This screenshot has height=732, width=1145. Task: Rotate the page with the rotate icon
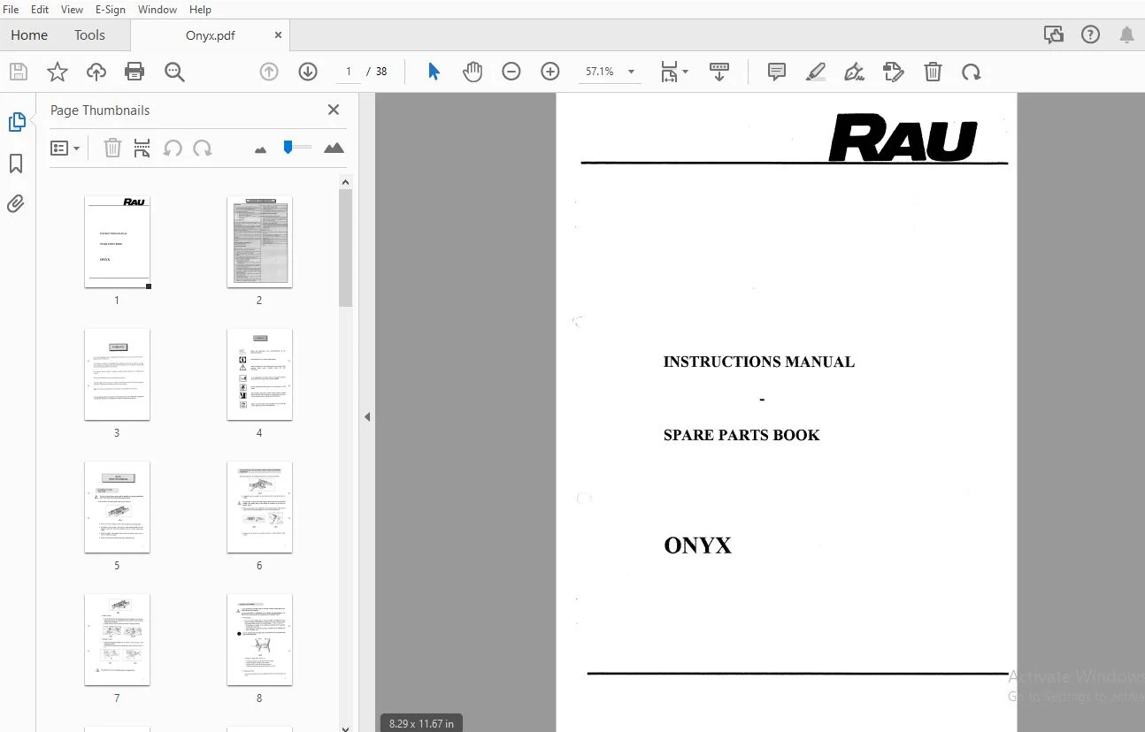click(972, 72)
